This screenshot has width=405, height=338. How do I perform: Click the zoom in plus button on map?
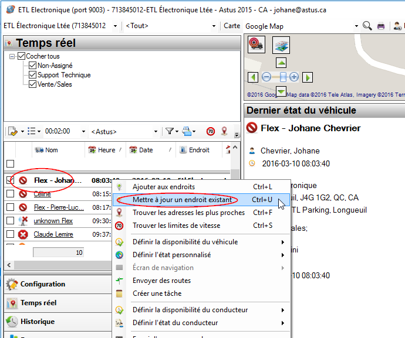pos(294,77)
